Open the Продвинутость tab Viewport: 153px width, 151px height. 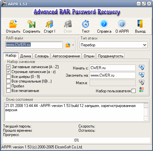[x=110, y=56]
